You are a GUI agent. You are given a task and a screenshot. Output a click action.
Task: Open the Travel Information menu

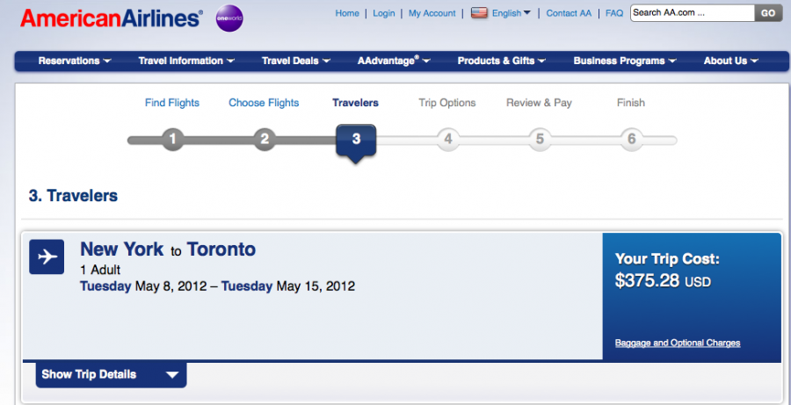[x=186, y=61]
